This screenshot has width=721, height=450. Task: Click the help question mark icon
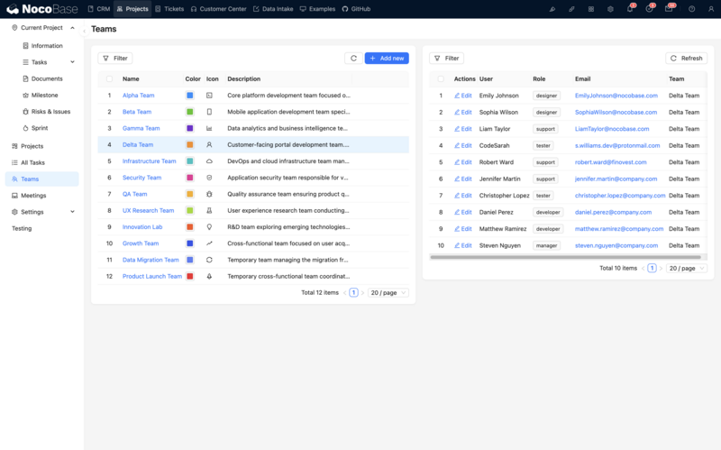691,8
